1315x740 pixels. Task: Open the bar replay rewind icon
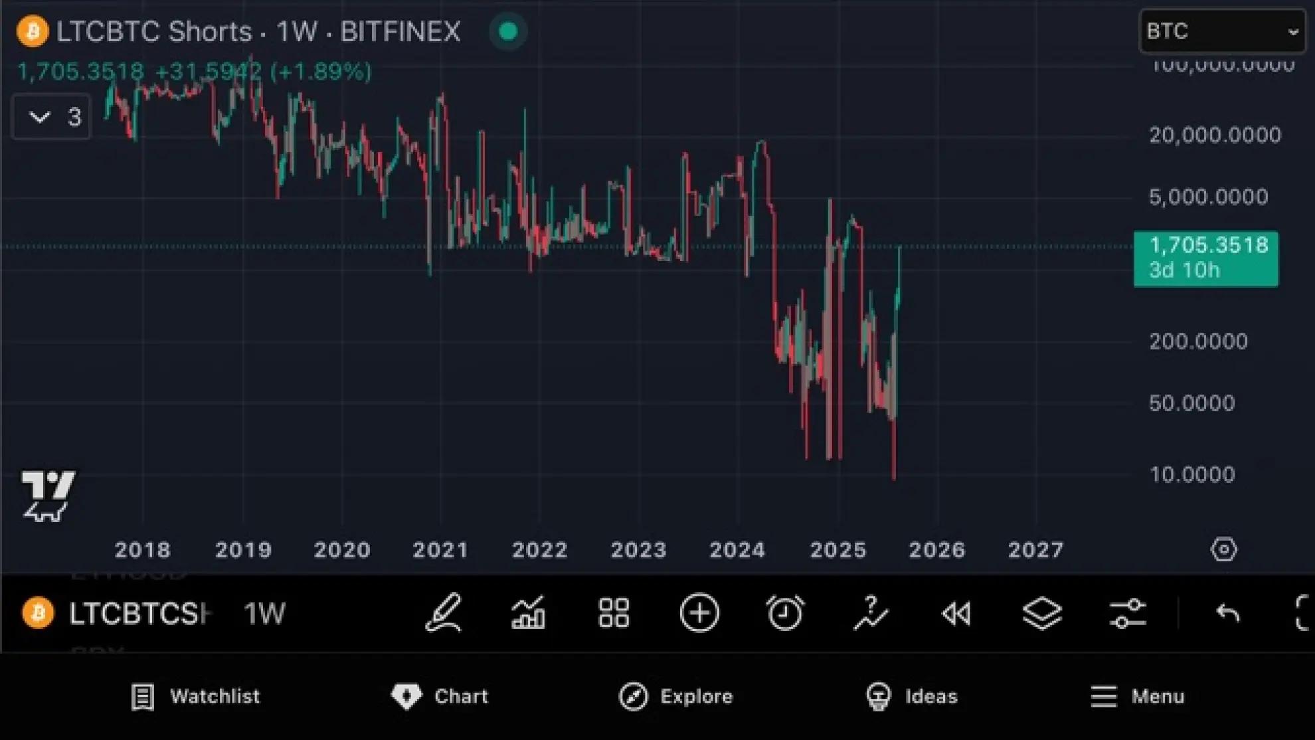click(956, 612)
